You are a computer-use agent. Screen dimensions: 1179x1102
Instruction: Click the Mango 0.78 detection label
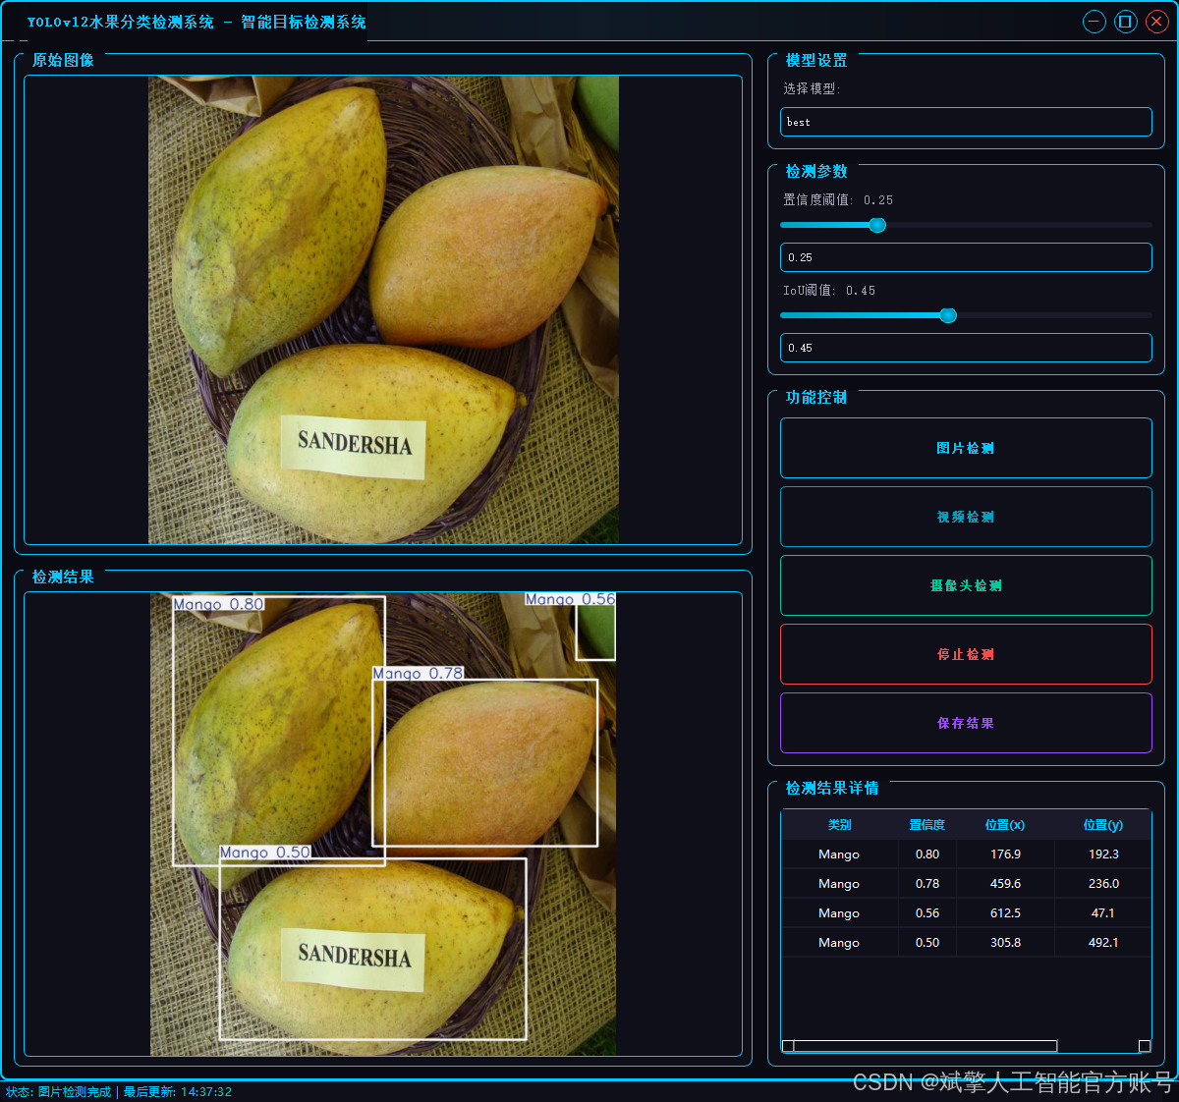pos(418,673)
